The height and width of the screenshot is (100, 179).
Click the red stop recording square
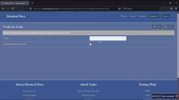coord(176,96)
